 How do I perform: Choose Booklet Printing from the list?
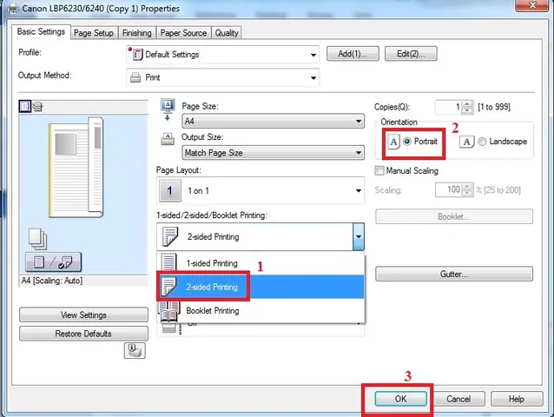click(x=261, y=311)
